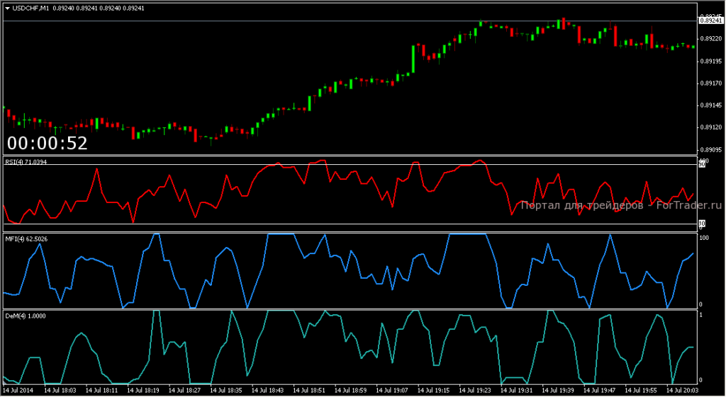Click the 14 Jul 18:35 time label
The height and width of the screenshot is (397, 726).
click(226, 391)
